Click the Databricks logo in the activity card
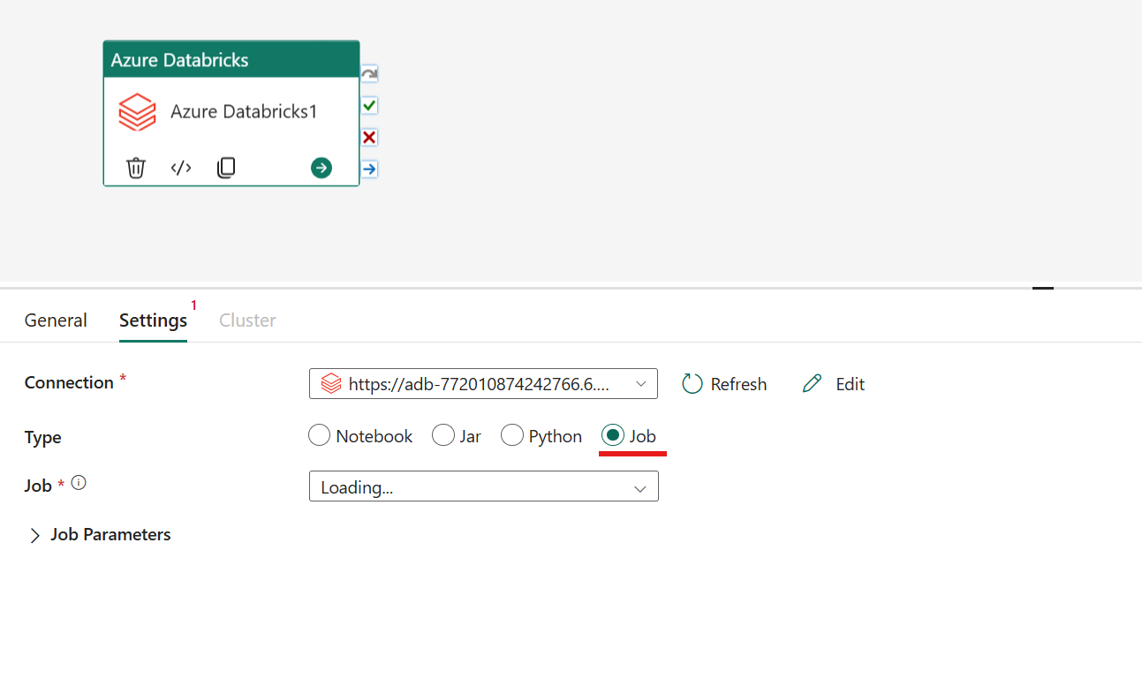Image resolution: width=1142 pixels, height=686 pixels. pyautogui.click(x=136, y=111)
